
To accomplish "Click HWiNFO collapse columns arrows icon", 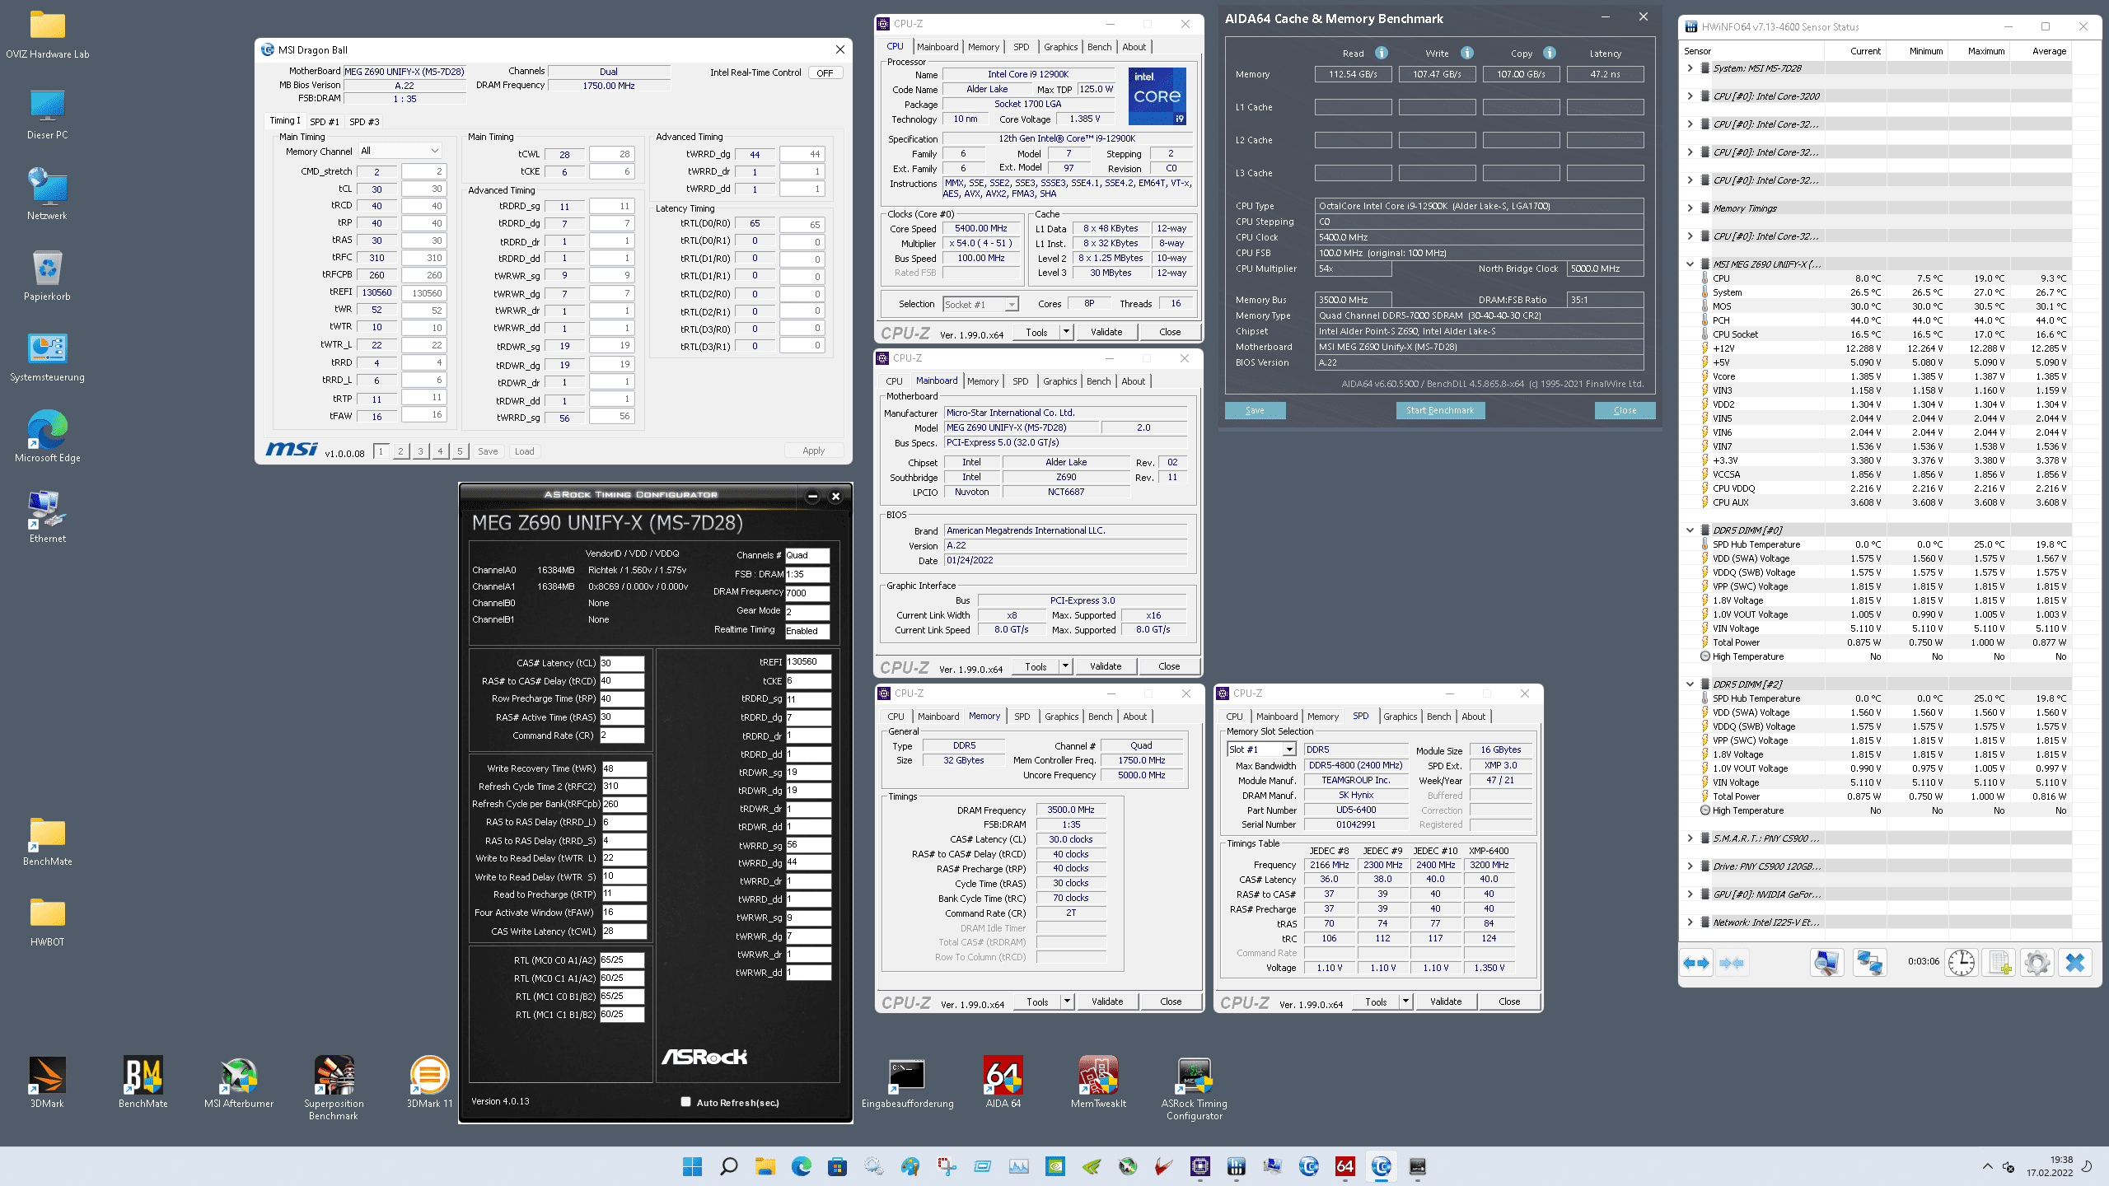I will 1732,963.
